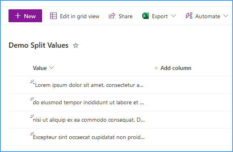Click the New item button

pos(25,16)
